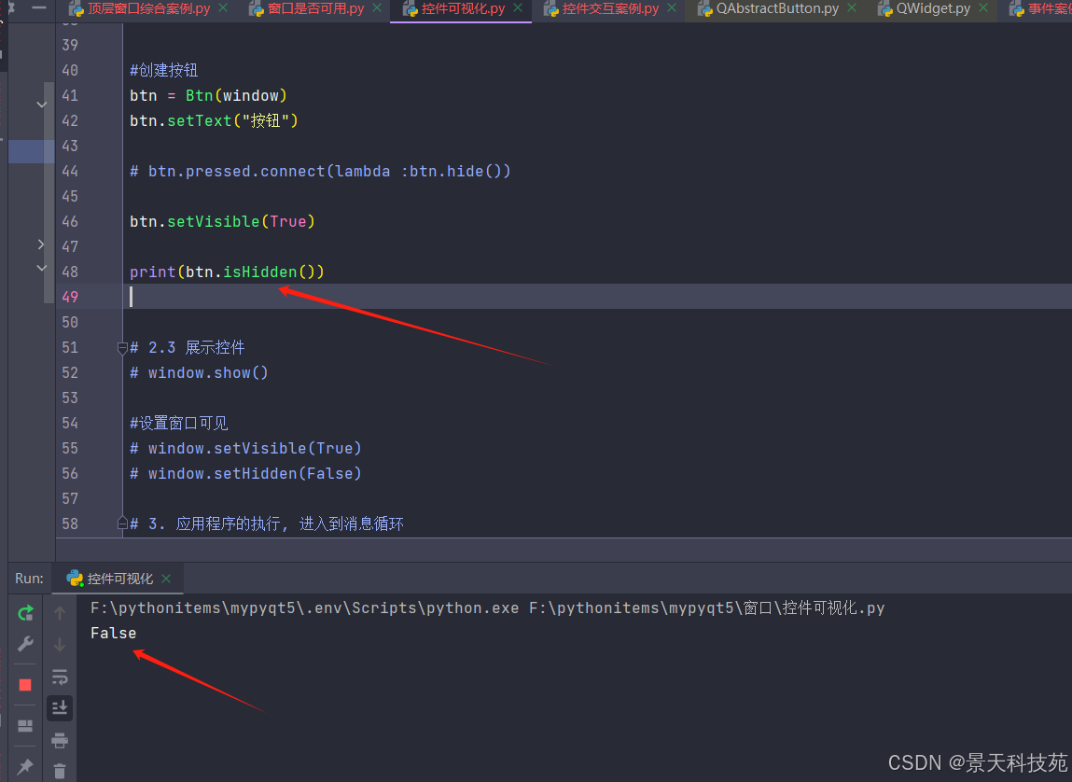Viewport: 1072px width, 782px height.
Task: Select the 控件可视化.py editor tab
Action: pyautogui.click(x=463, y=9)
